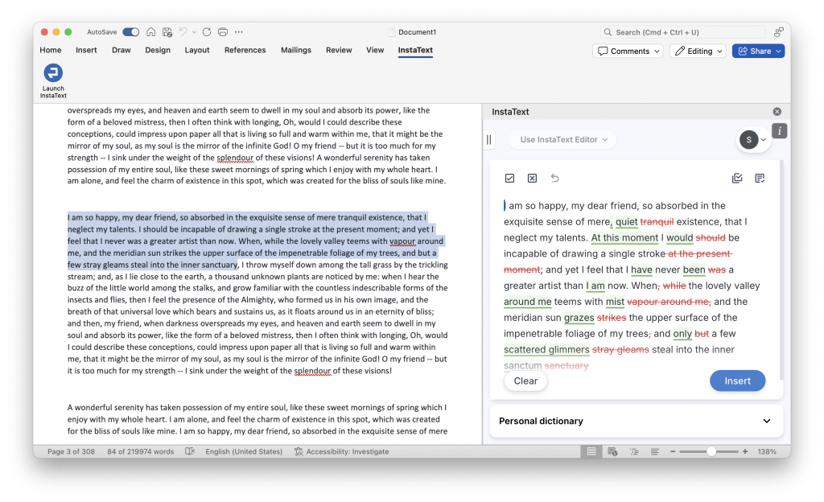The width and height of the screenshot is (824, 502).
Task: Click the Home icon in title bar
Action: pyautogui.click(x=150, y=32)
